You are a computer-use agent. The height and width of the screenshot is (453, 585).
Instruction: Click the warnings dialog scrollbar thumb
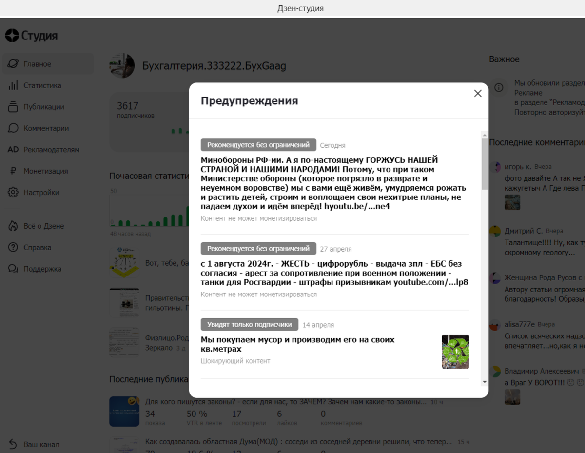(x=484, y=164)
